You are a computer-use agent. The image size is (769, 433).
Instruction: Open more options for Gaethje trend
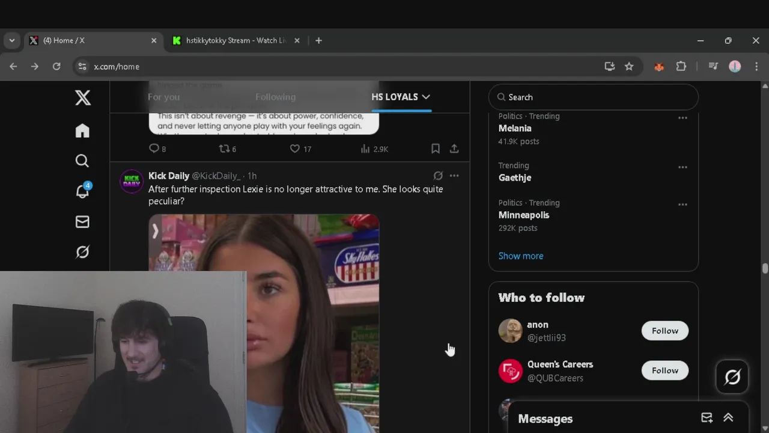click(682, 167)
